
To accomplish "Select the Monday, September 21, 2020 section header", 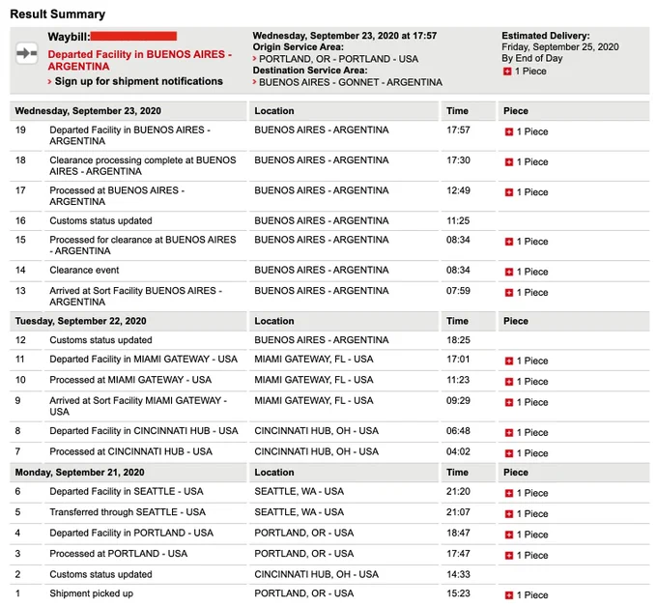I will 79,473.
